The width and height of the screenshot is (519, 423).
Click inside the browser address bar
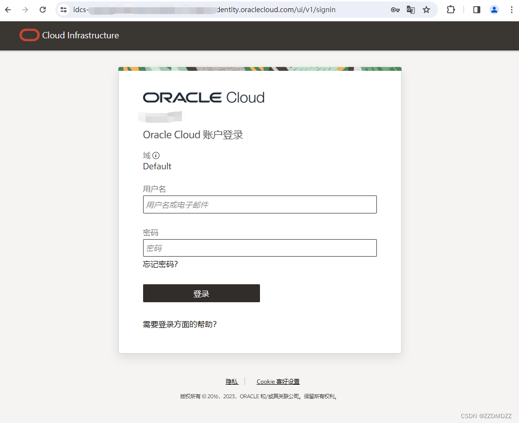[x=194, y=9]
